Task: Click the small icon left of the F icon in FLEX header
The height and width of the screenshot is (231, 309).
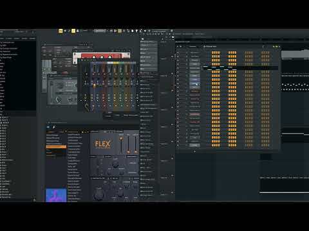Action: click(48, 127)
